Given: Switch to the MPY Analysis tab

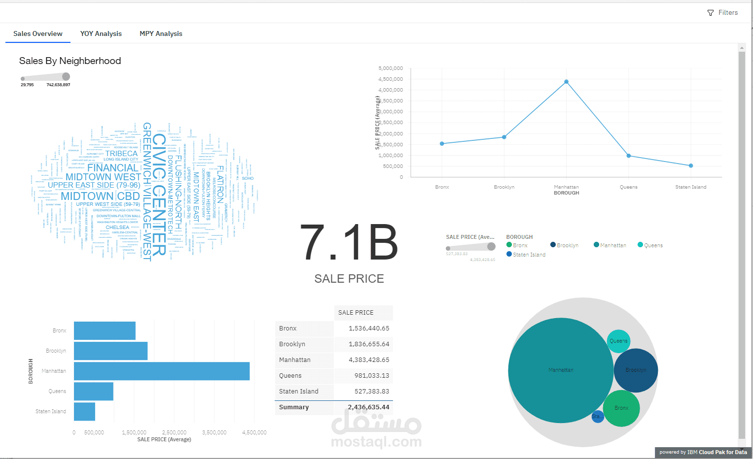Looking at the screenshot, I should click(x=161, y=33).
